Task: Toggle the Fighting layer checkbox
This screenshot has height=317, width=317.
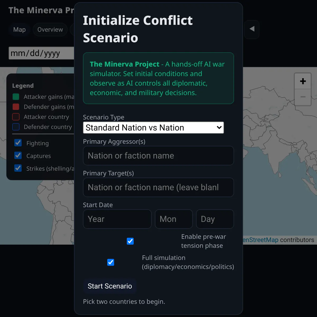Action: pos(18,143)
